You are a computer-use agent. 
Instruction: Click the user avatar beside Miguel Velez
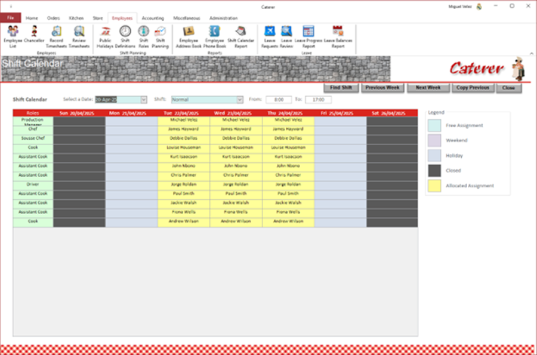tap(479, 7)
